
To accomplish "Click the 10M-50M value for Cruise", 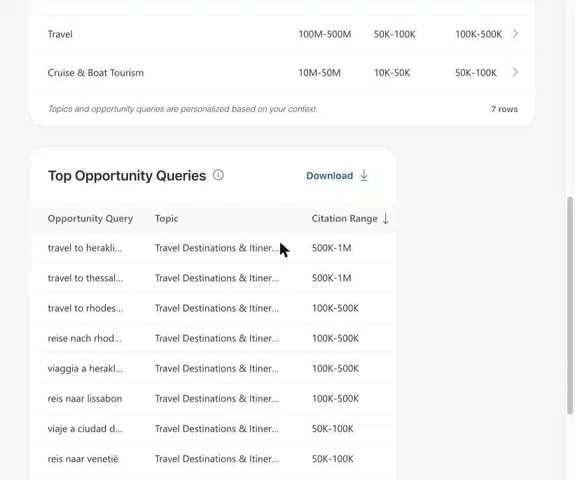I will pyautogui.click(x=319, y=73).
